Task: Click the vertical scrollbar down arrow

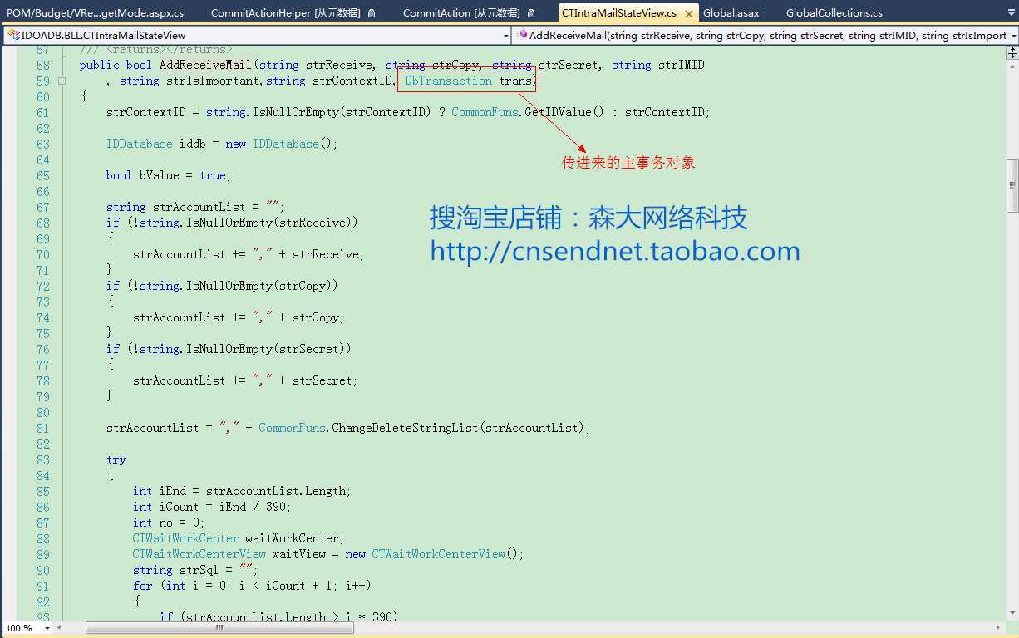Action: click(1012, 611)
